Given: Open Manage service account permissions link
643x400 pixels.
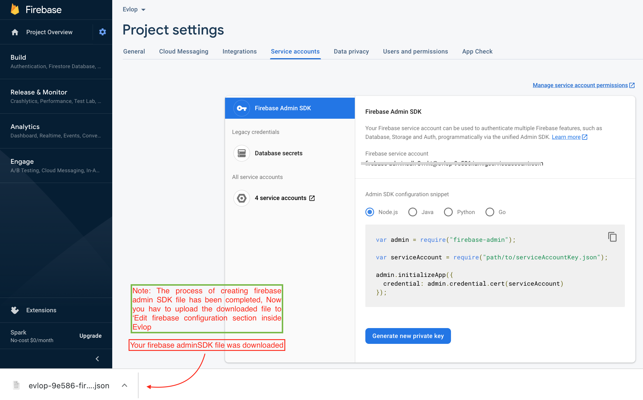Looking at the screenshot, I should 580,85.
